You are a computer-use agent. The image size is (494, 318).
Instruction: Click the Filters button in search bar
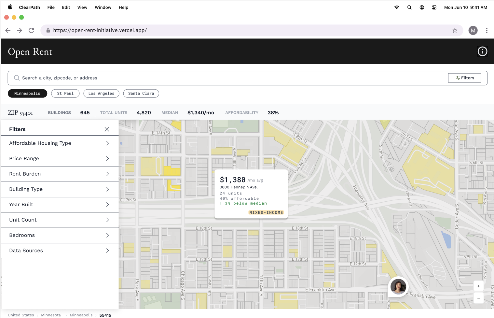click(x=464, y=78)
